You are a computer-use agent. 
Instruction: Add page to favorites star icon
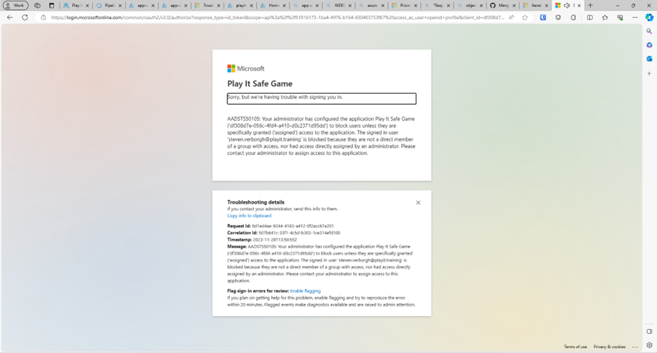[x=525, y=17]
